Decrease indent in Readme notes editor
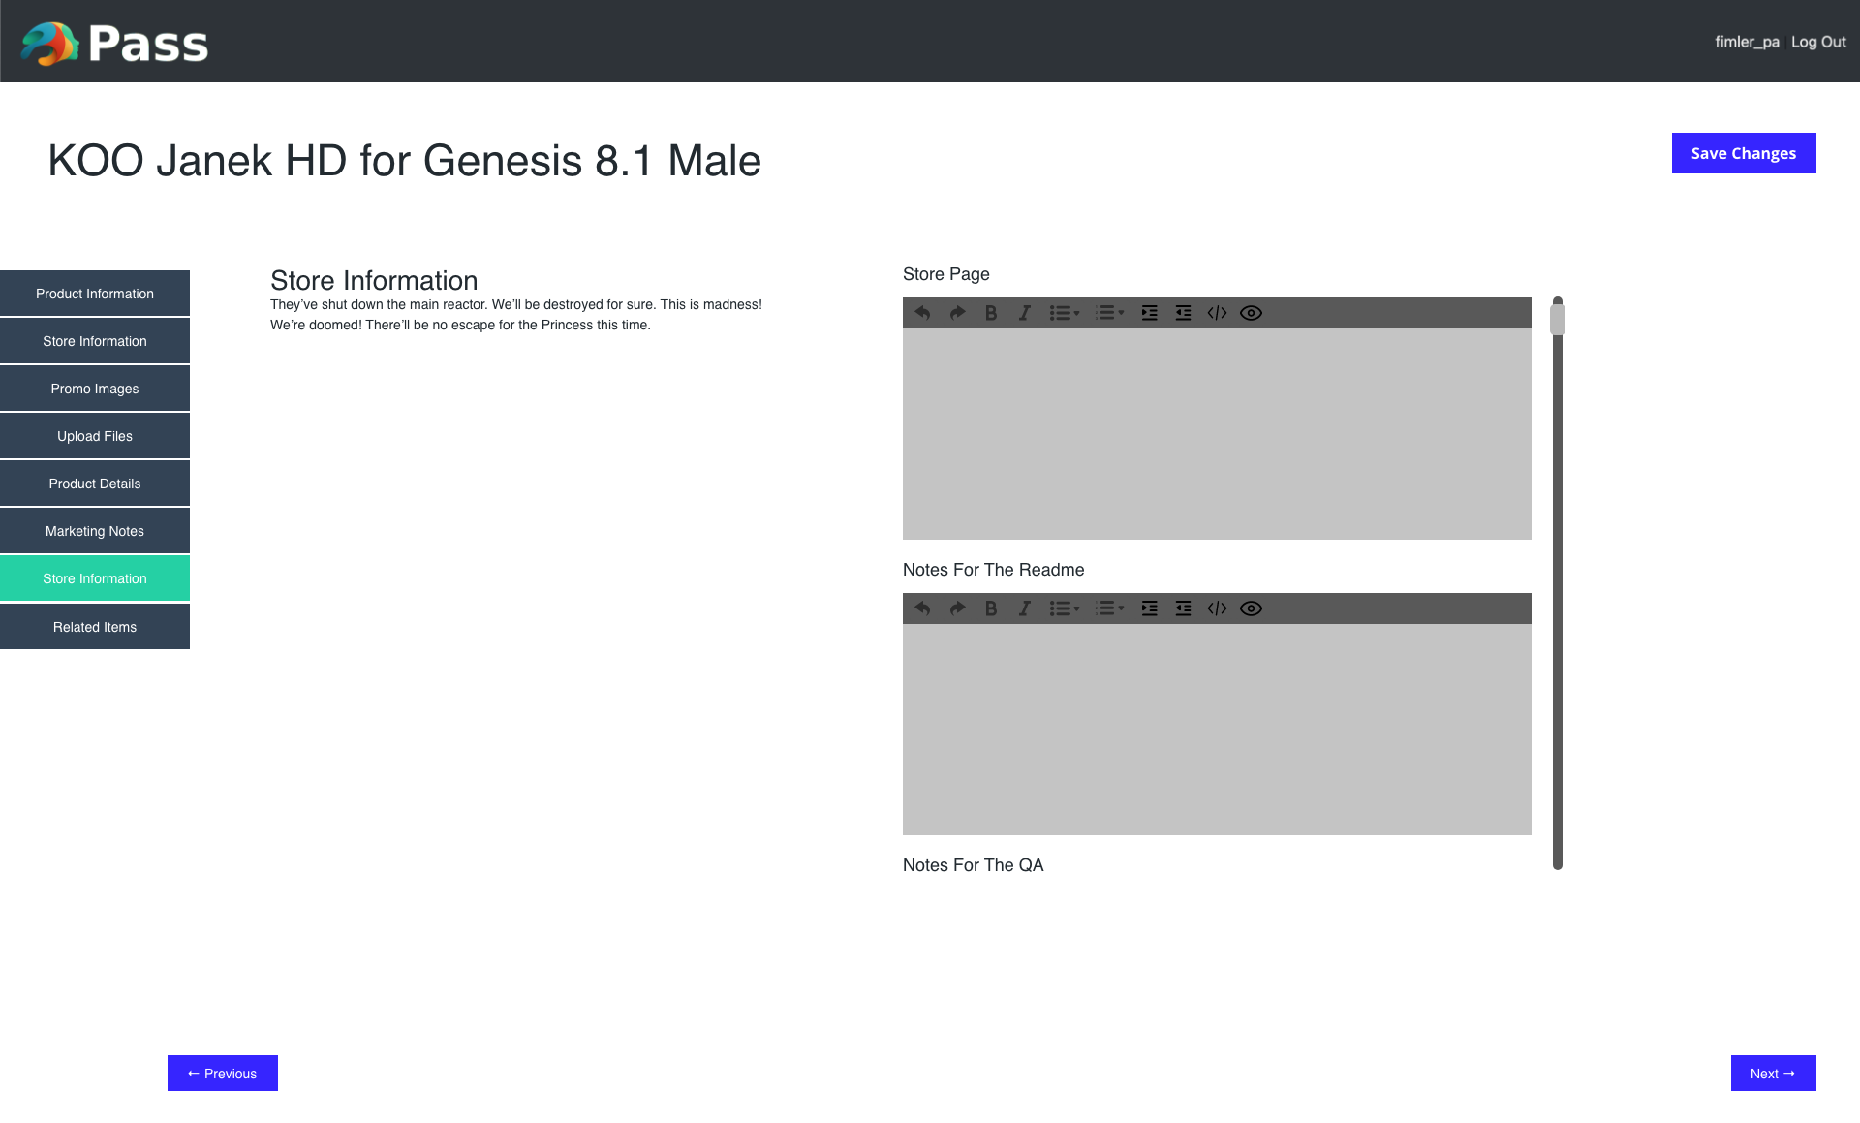Viewport: 1860px width, 1123px height. pos(1184,608)
